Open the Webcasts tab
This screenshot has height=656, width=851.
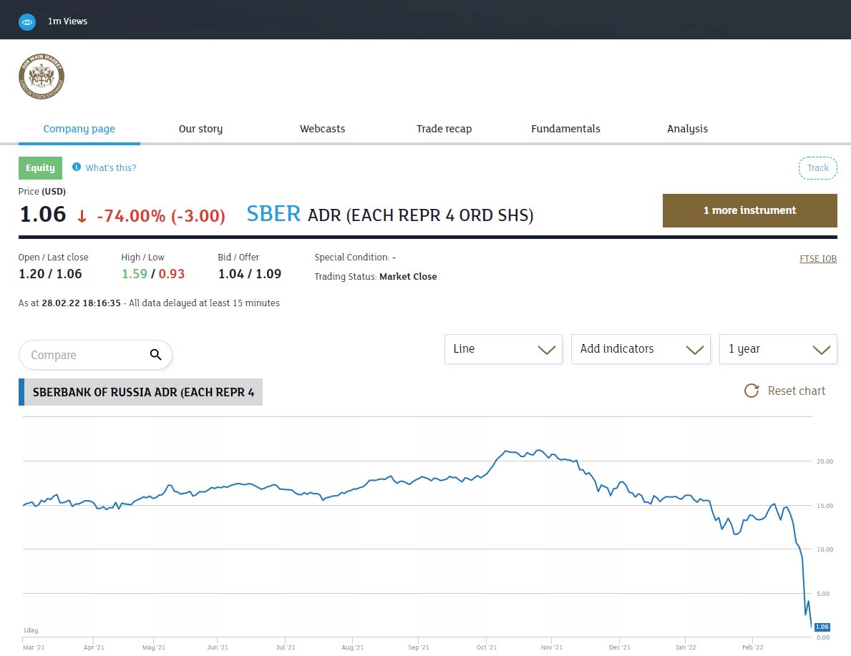(322, 129)
